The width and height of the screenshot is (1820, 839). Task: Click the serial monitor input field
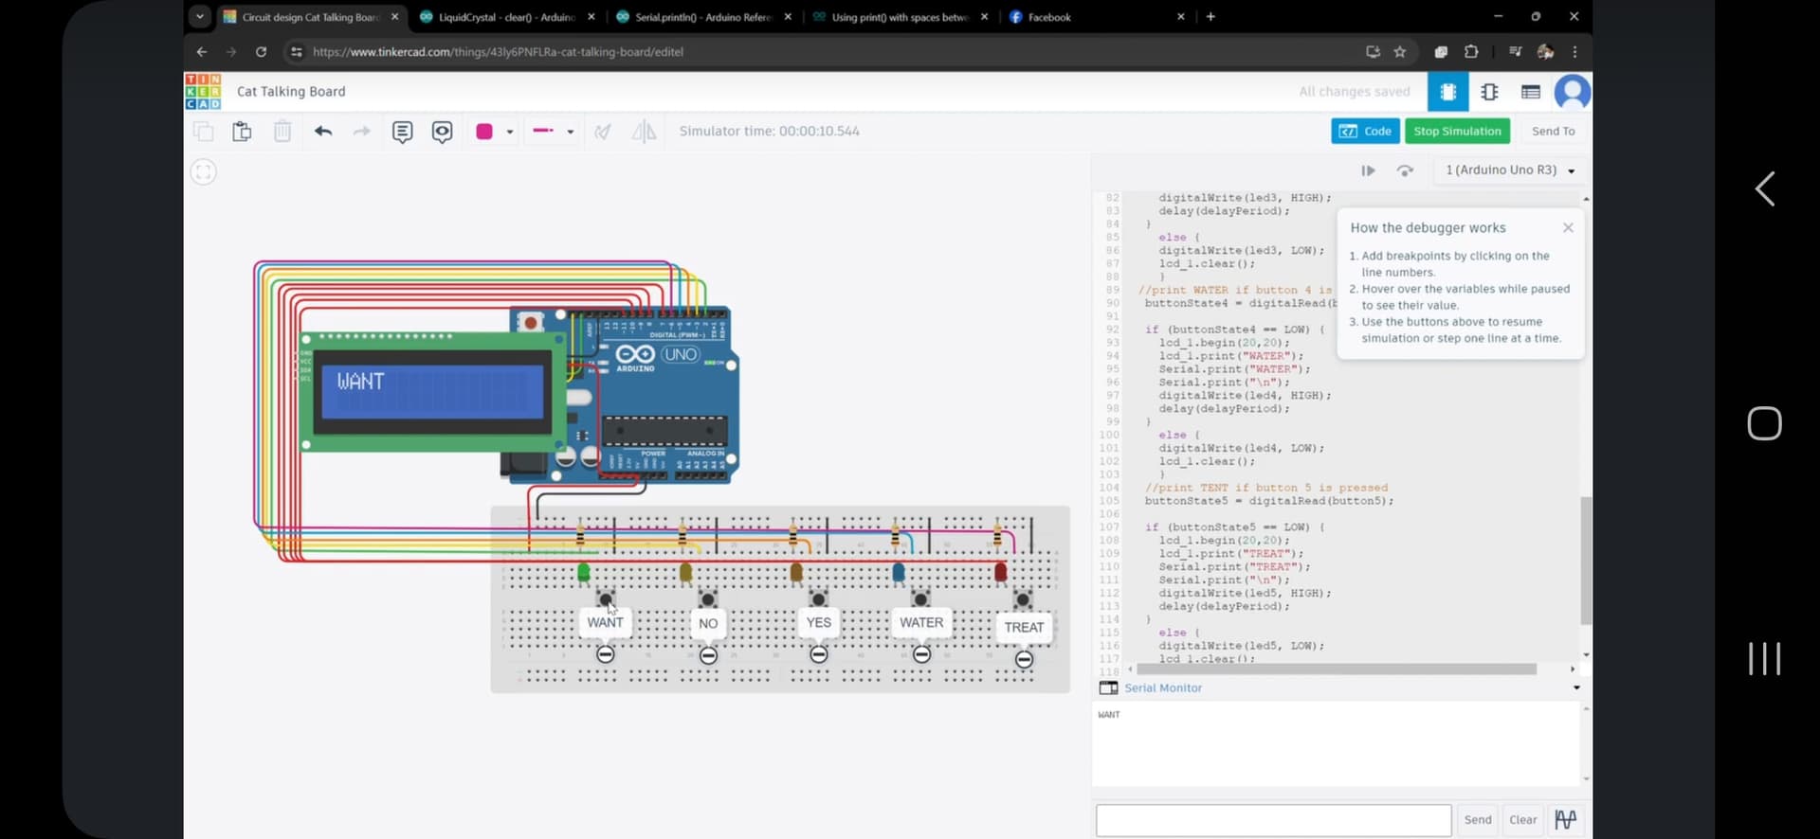pos(1273,820)
